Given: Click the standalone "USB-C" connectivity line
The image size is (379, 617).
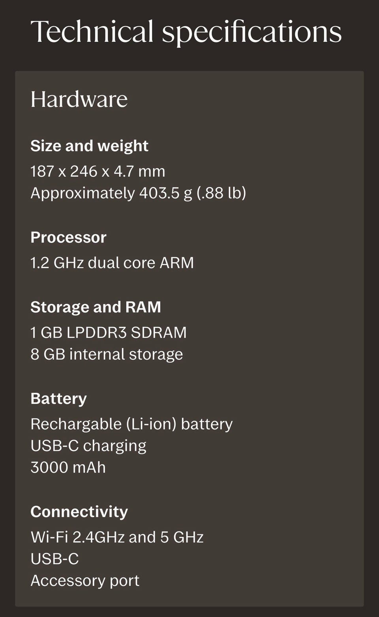Looking at the screenshot, I should 54,559.
